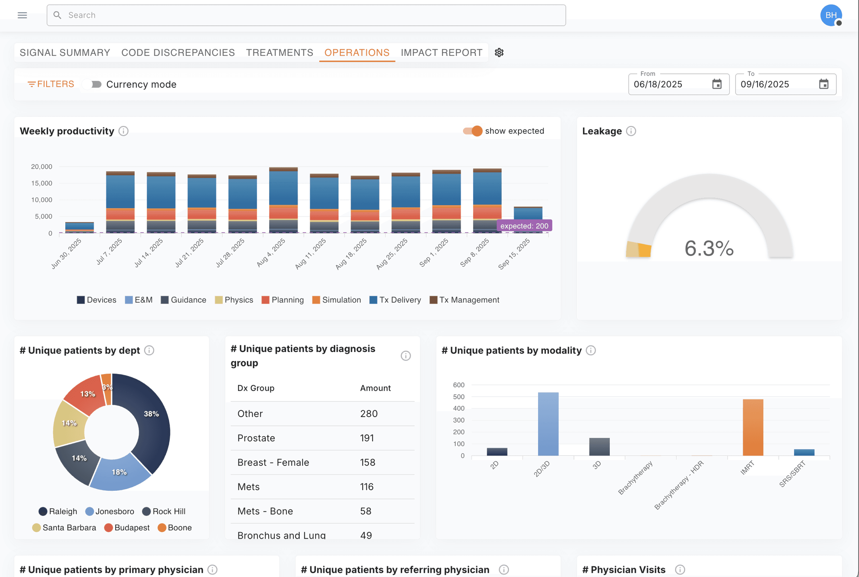Screen dimensions: 859x577
Task: Focus the Search input field
Action: 306,15
